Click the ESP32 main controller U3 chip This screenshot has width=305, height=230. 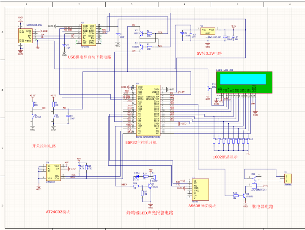click(148, 110)
